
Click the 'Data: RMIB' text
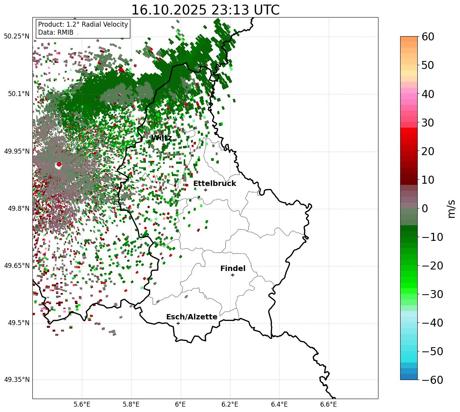tap(56, 33)
